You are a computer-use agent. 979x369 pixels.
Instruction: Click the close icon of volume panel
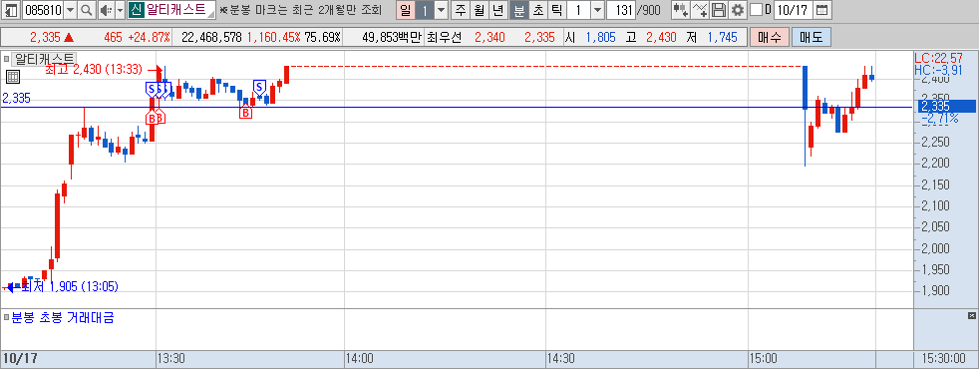971,315
